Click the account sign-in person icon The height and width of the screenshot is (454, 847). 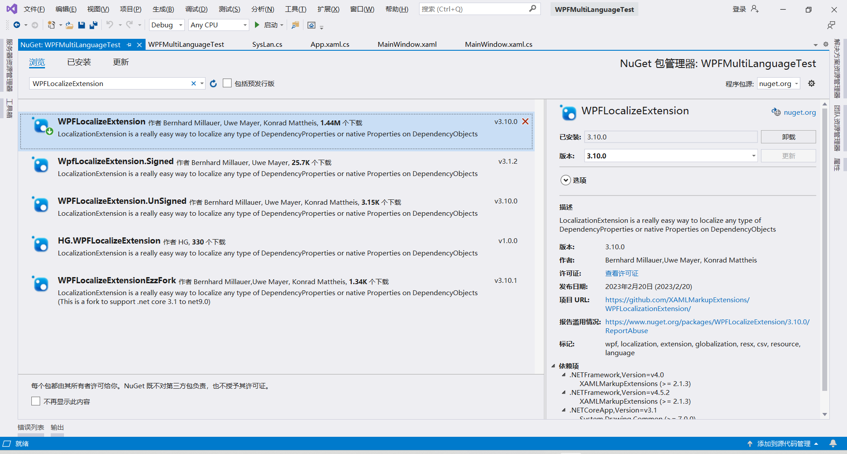(x=754, y=9)
